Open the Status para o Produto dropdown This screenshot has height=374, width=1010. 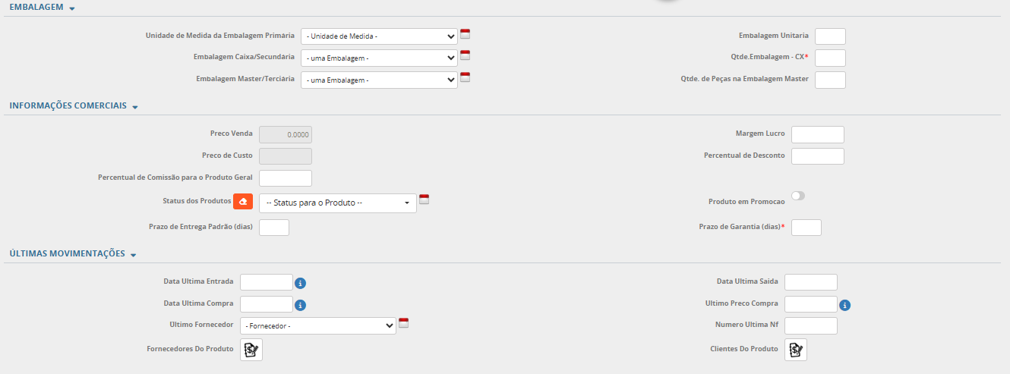(338, 203)
